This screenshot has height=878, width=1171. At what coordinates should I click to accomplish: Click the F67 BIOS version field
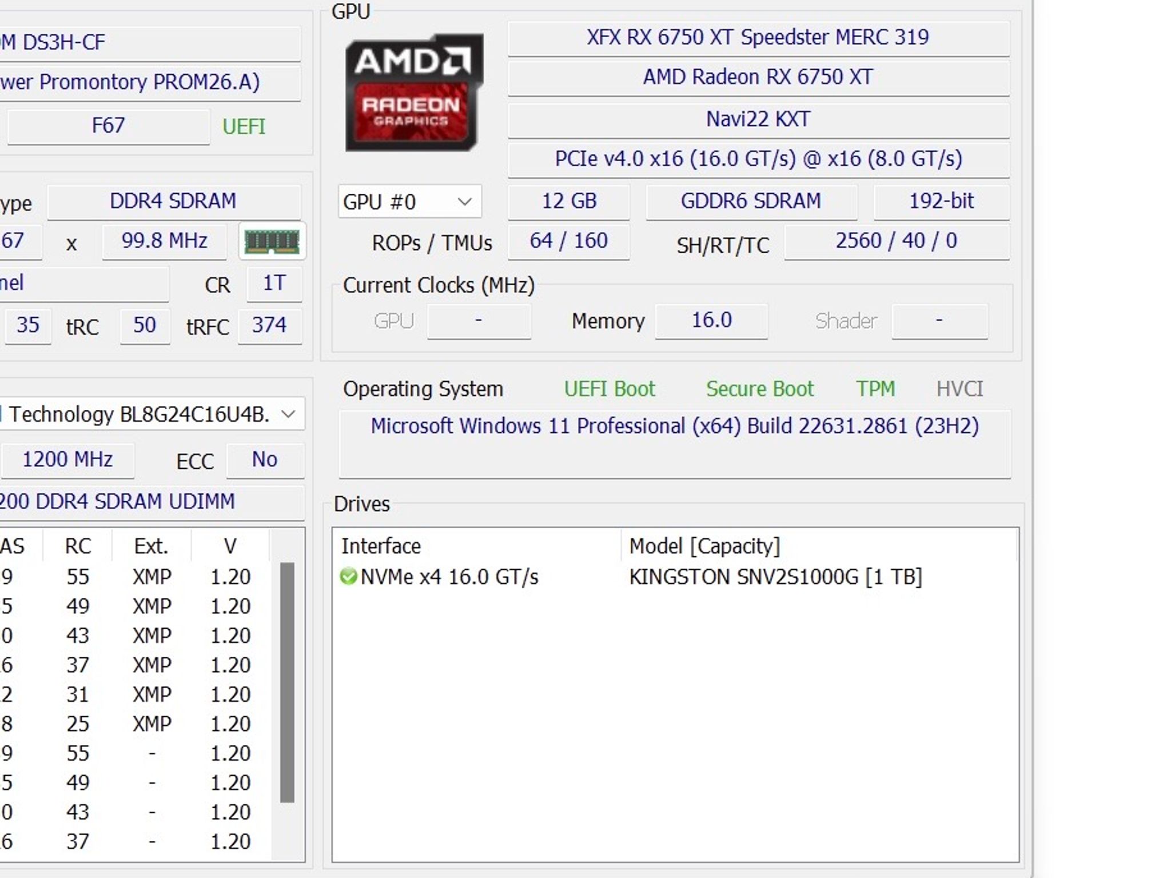pyautogui.click(x=108, y=126)
